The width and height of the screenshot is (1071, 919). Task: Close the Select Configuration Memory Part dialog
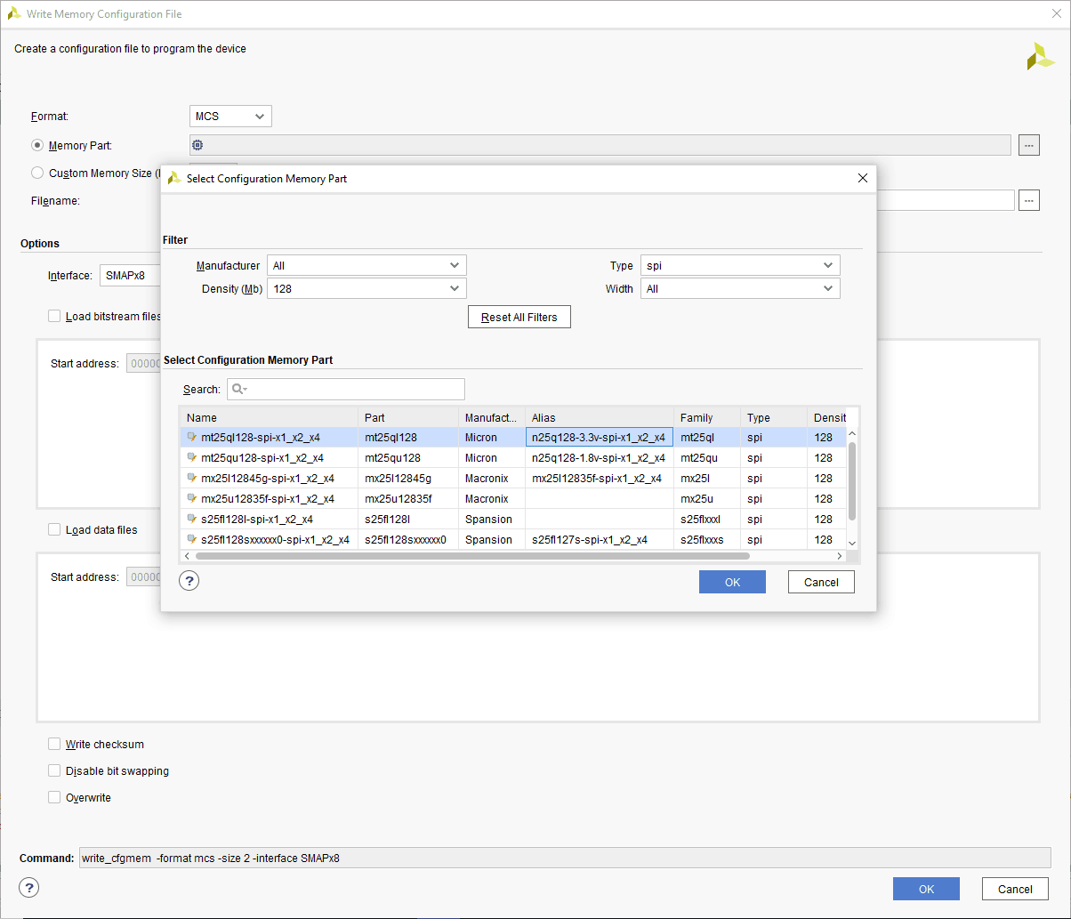pos(862,178)
